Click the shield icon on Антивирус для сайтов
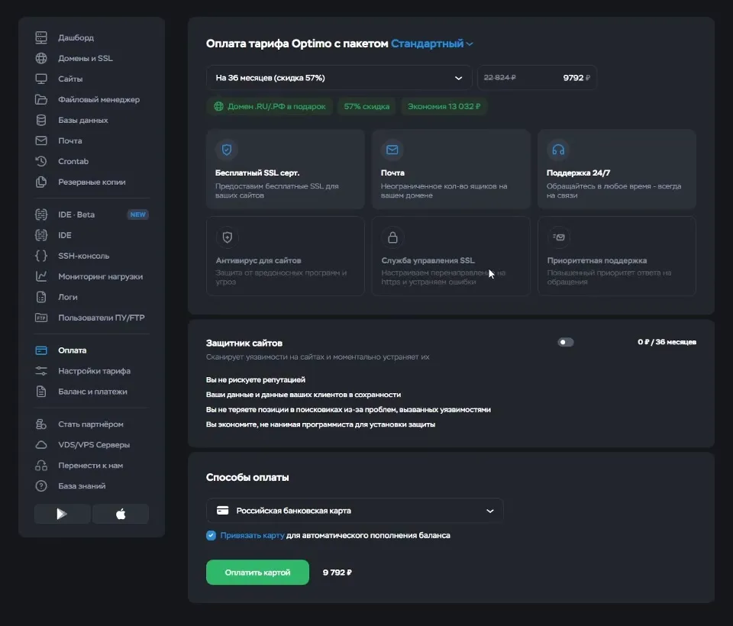 point(228,237)
